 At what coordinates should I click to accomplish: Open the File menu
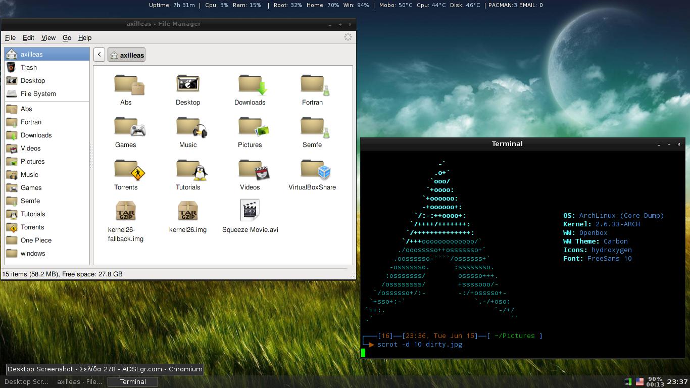(x=10, y=37)
